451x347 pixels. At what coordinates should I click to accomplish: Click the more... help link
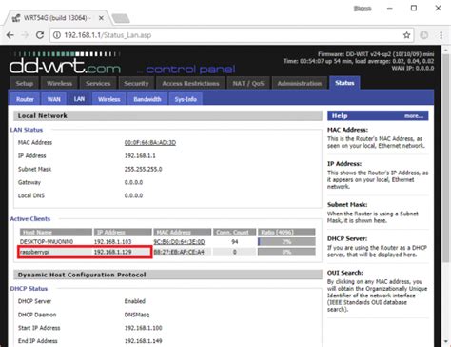(x=414, y=116)
